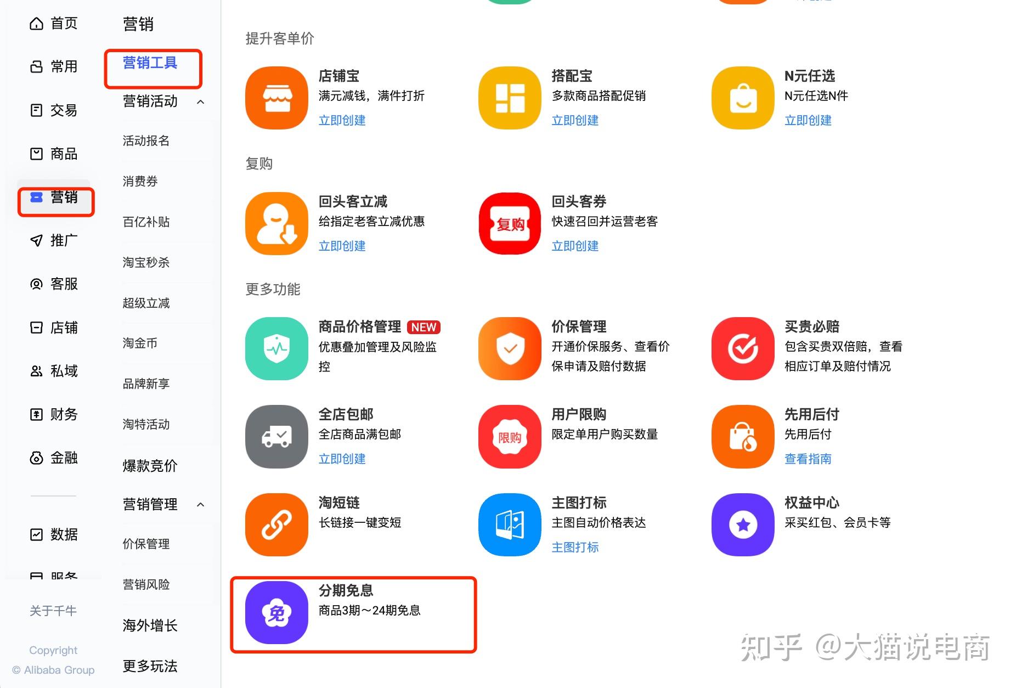Click the 分期免息 title text
This screenshot has height=688, width=1016.
[346, 590]
